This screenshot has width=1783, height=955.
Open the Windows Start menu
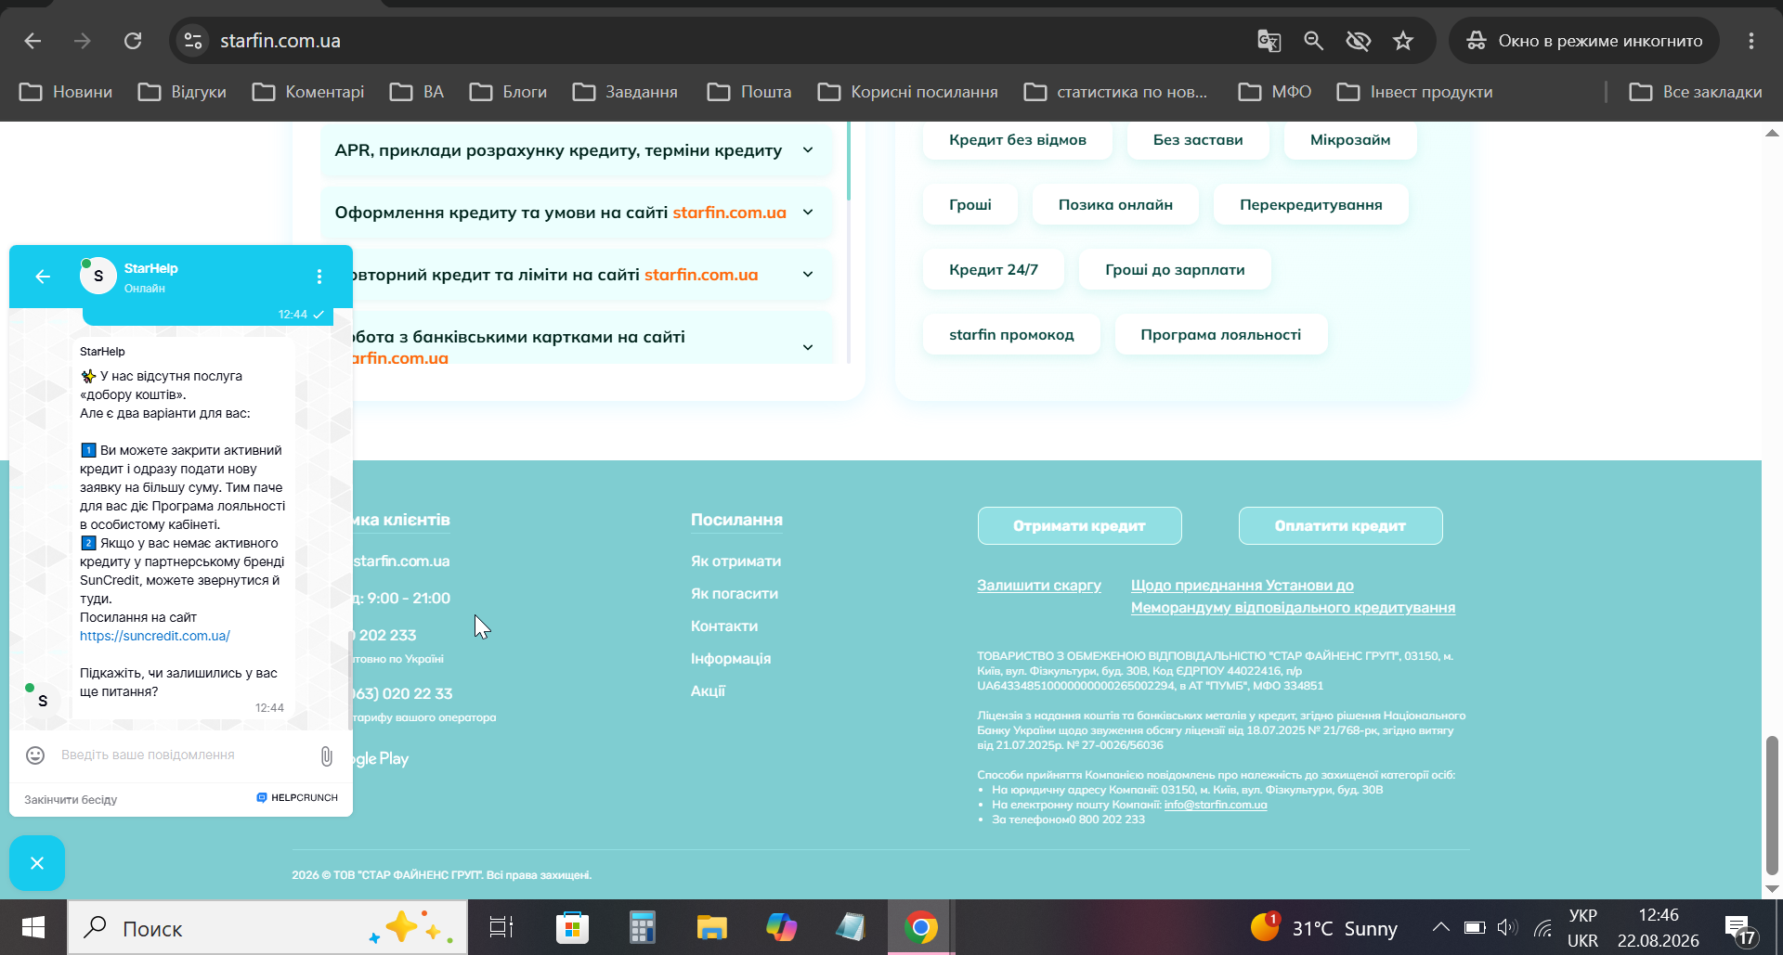33,927
